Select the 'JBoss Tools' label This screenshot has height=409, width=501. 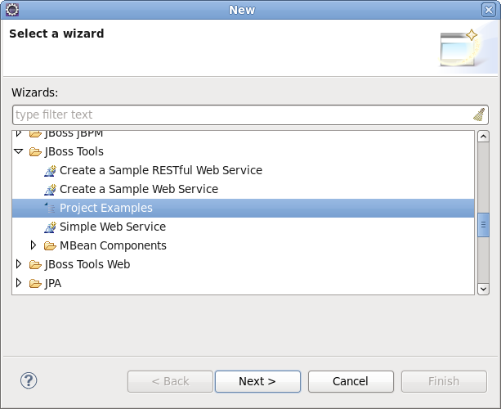[74, 151]
